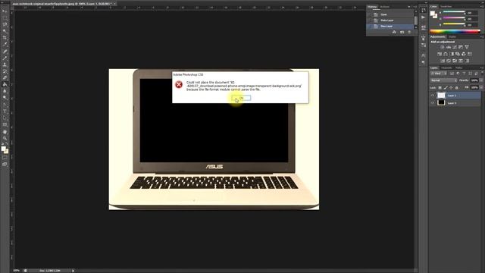
Task: Select the Quick Selection tool
Action: [5, 31]
